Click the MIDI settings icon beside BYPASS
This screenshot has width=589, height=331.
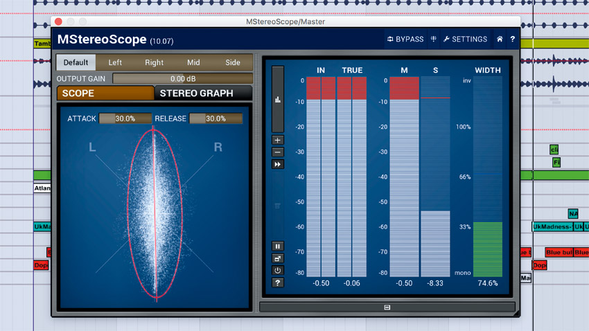pyautogui.click(x=434, y=39)
